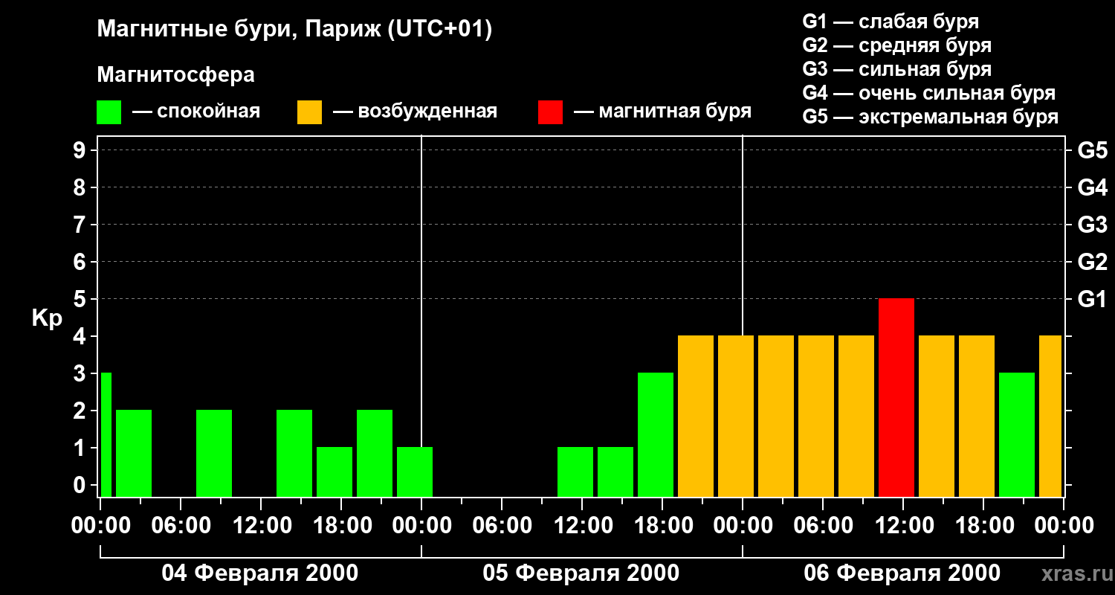
Task: Select the narrow last orange bar before final 00:00
Action: (x=1050, y=416)
